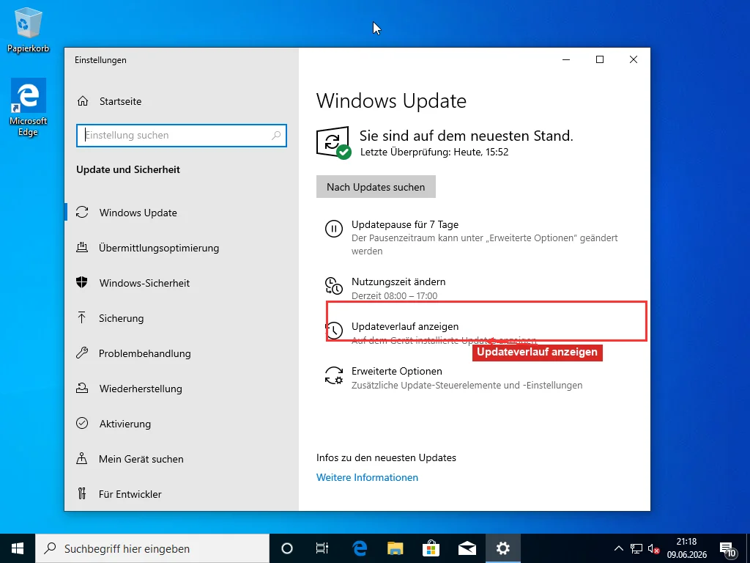
Task: Open Für Entwickler tools icon
Action: [x=82, y=493]
